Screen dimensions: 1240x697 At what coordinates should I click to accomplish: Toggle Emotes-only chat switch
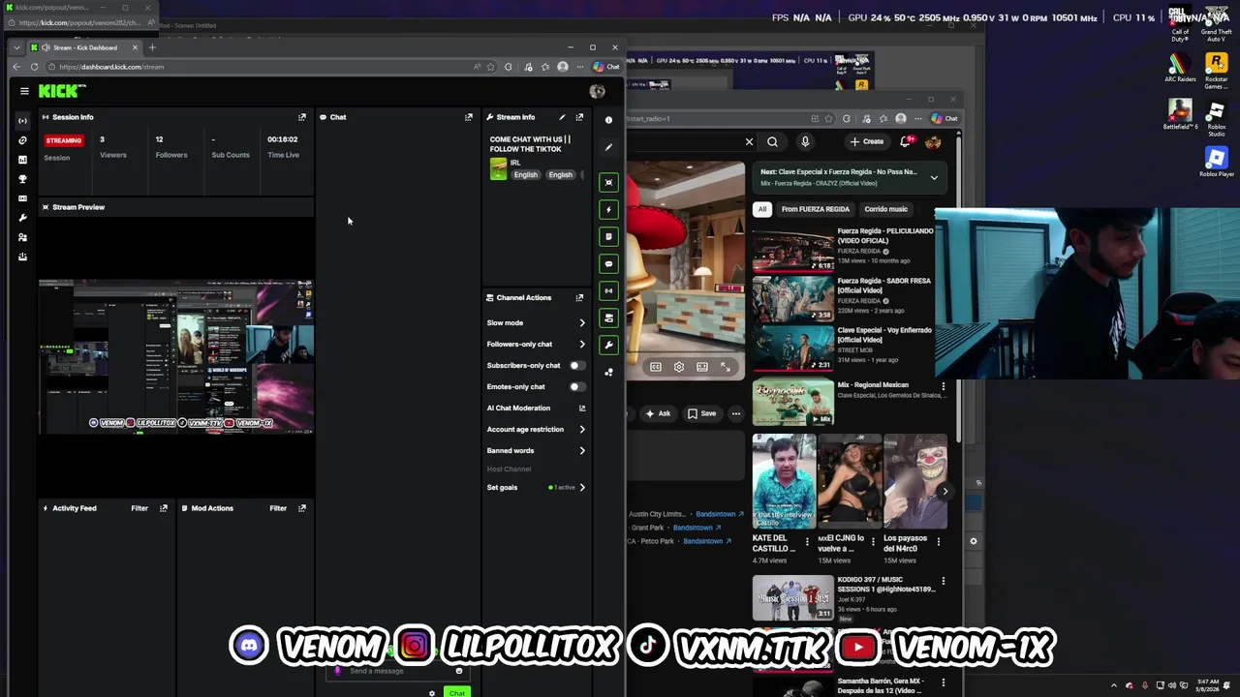[575, 386]
